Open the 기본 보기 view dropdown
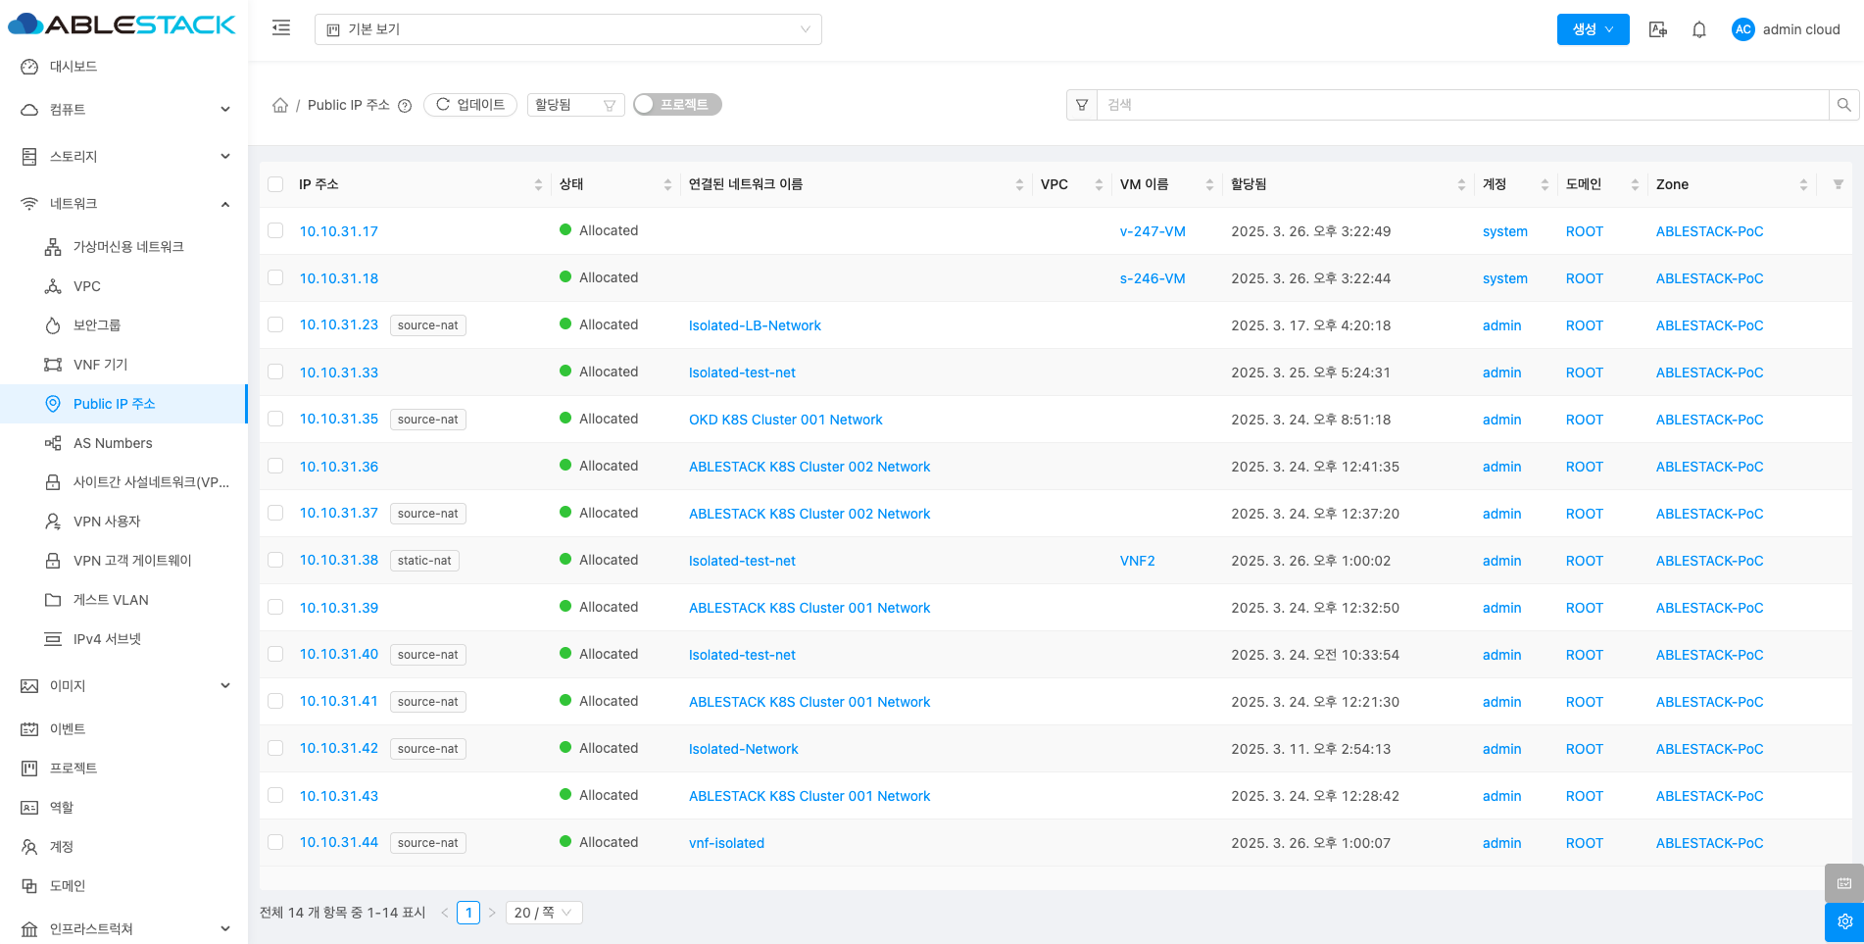 pyautogui.click(x=567, y=29)
